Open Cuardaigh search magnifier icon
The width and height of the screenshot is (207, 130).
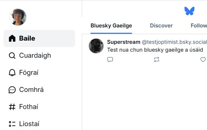click(x=12, y=56)
